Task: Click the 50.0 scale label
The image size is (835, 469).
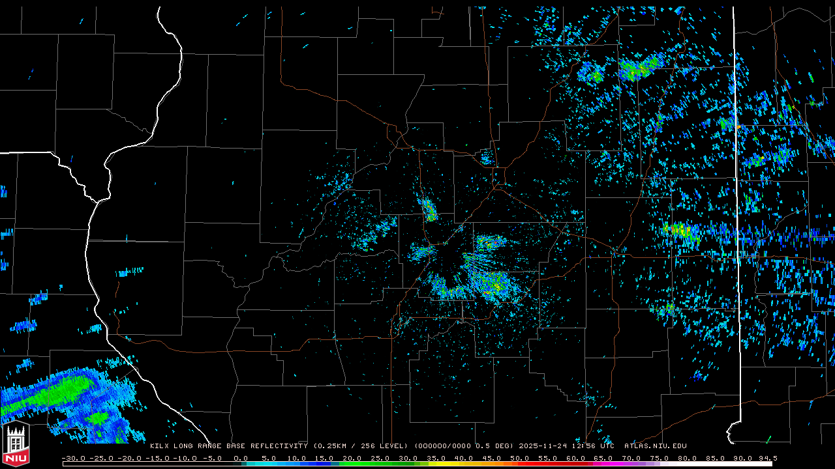Action: pyautogui.click(x=521, y=458)
